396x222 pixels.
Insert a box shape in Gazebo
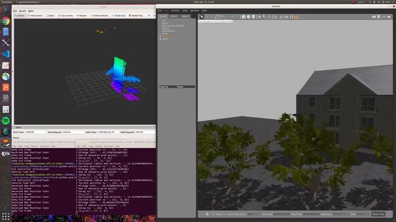[x=243, y=17]
